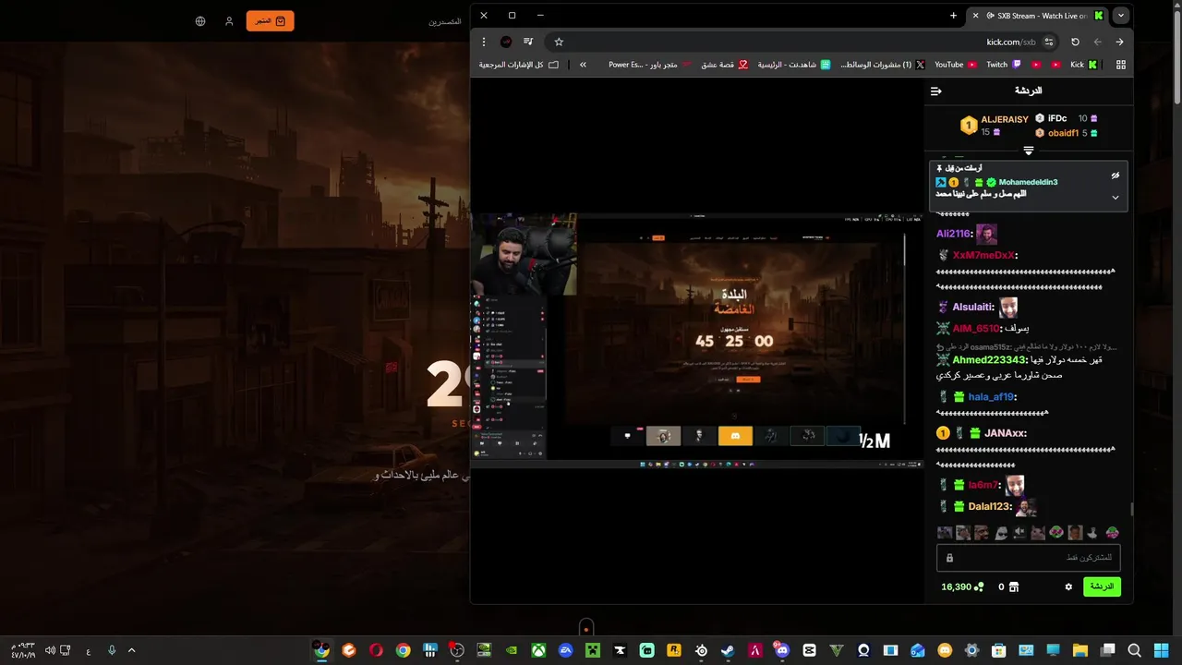The width and height of the screenshot is (1182, 665).
Task: Reload the kick.com page
Action: (x=1075, y=42)
